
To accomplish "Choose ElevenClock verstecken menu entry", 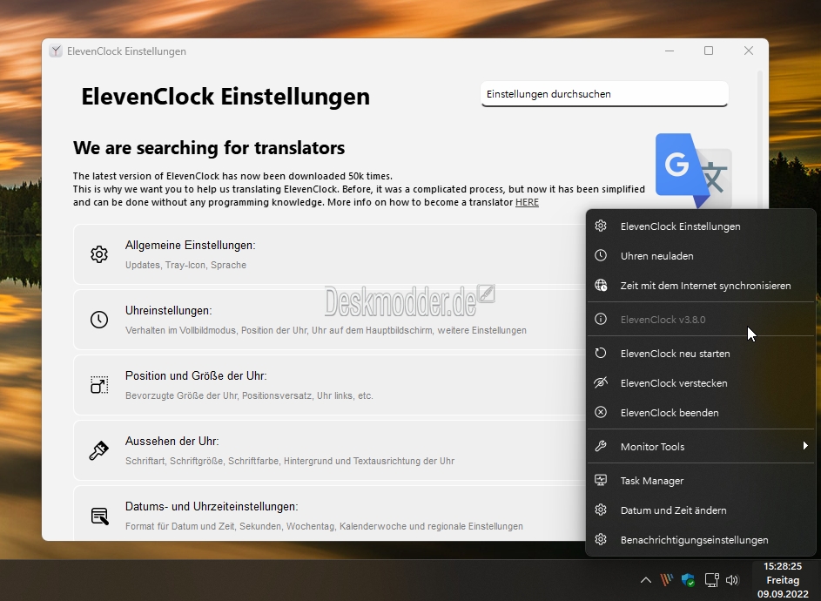I will (x=701, y=383).
